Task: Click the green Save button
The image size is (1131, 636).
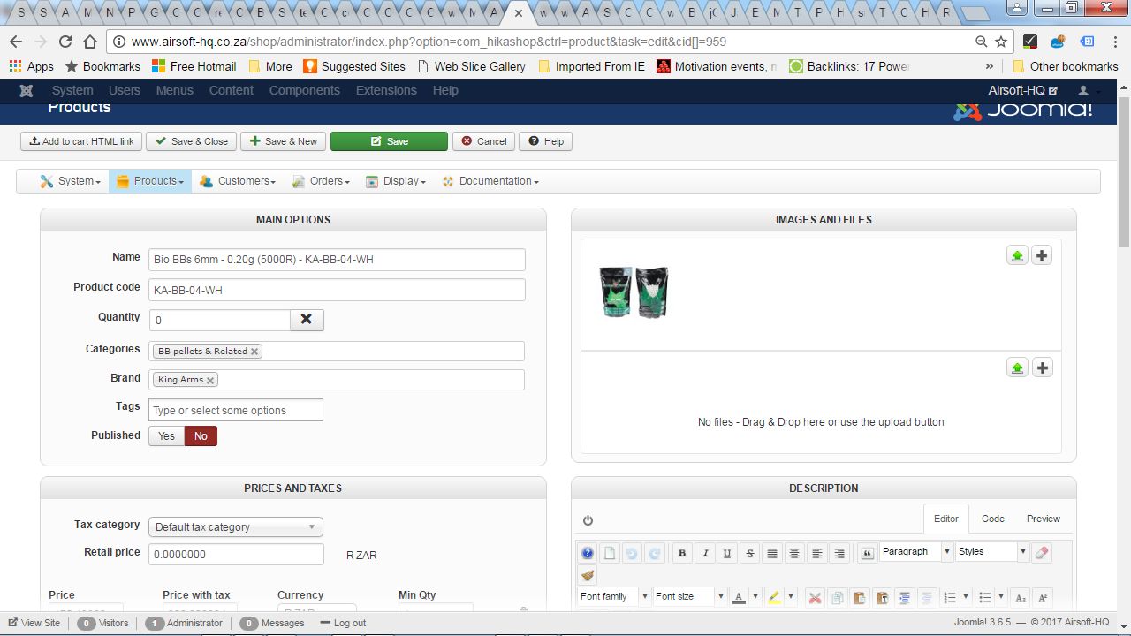Action: (x=389, y=141)
